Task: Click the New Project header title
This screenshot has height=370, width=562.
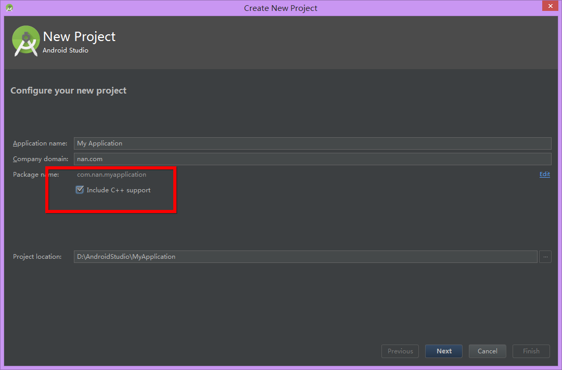Action: [79, 36]
